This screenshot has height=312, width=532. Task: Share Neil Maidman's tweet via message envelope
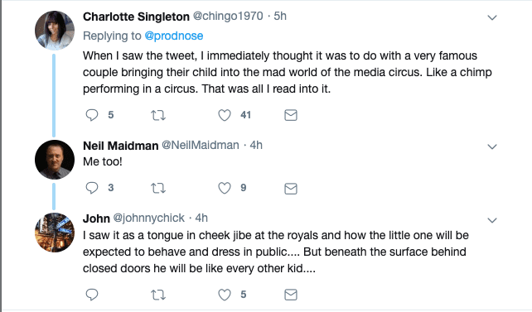(x=291, y=189)
